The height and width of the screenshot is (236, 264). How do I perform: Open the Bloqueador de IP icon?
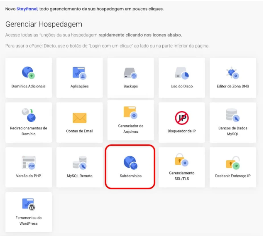click(182, 118)
